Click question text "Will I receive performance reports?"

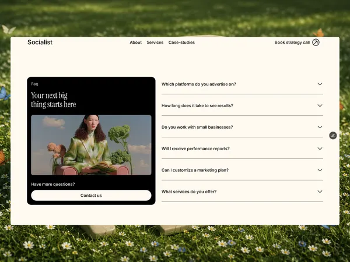click(x=195, y=148)
